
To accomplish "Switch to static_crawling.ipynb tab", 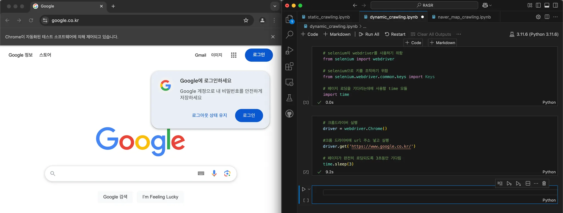I will (329, 17).
